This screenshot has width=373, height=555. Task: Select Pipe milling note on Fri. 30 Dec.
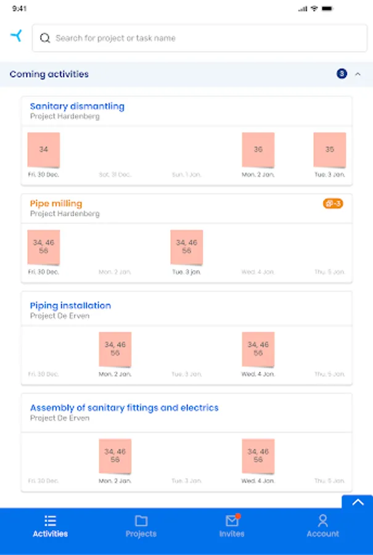44,247
